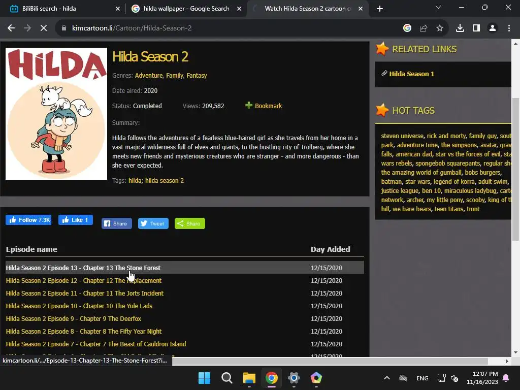Click scroll-down arrow of vertical scrollbar

[515, 352]
